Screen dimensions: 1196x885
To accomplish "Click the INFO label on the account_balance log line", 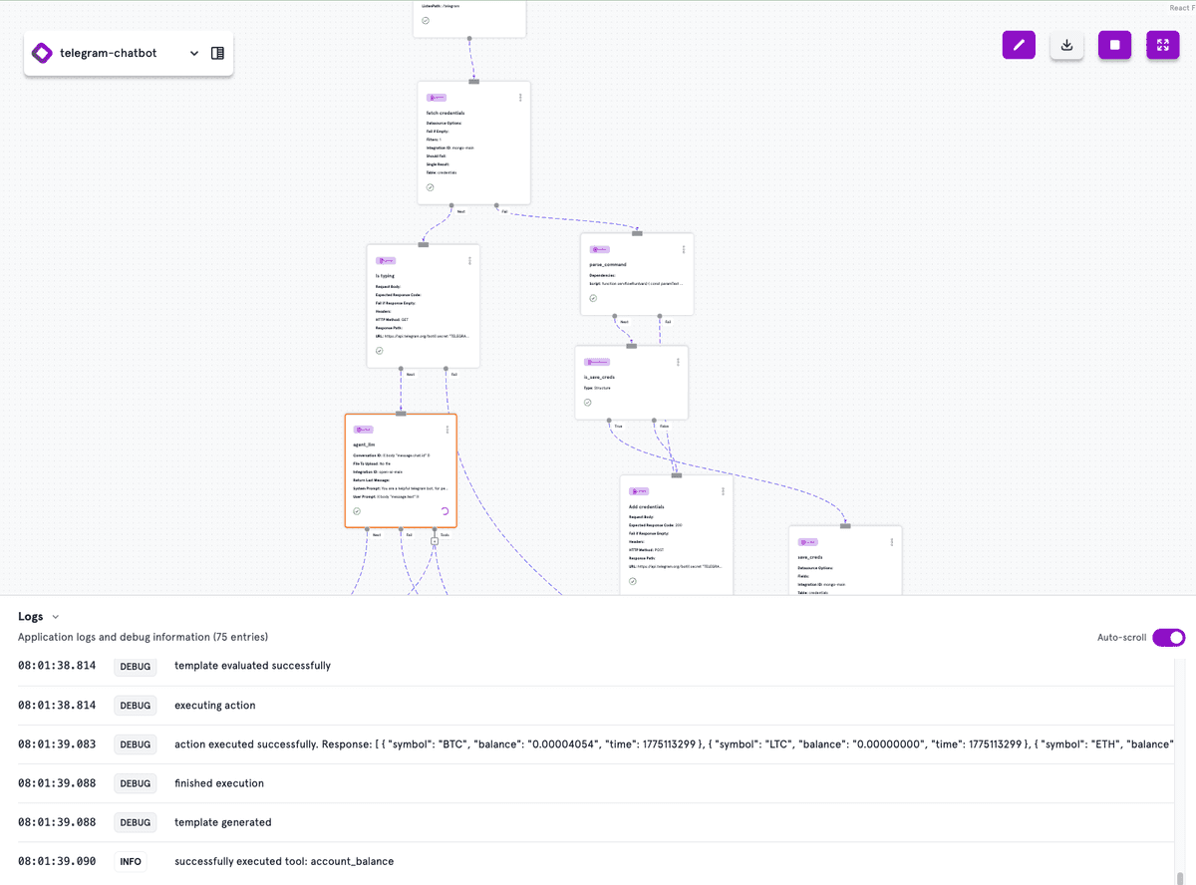I will coord(130,861).
